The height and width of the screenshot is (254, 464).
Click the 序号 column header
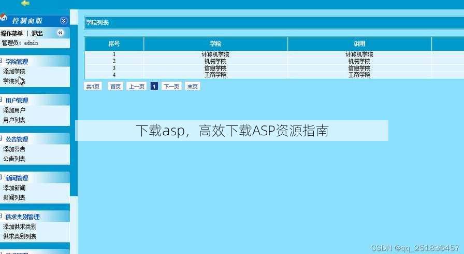pos(114,44)
